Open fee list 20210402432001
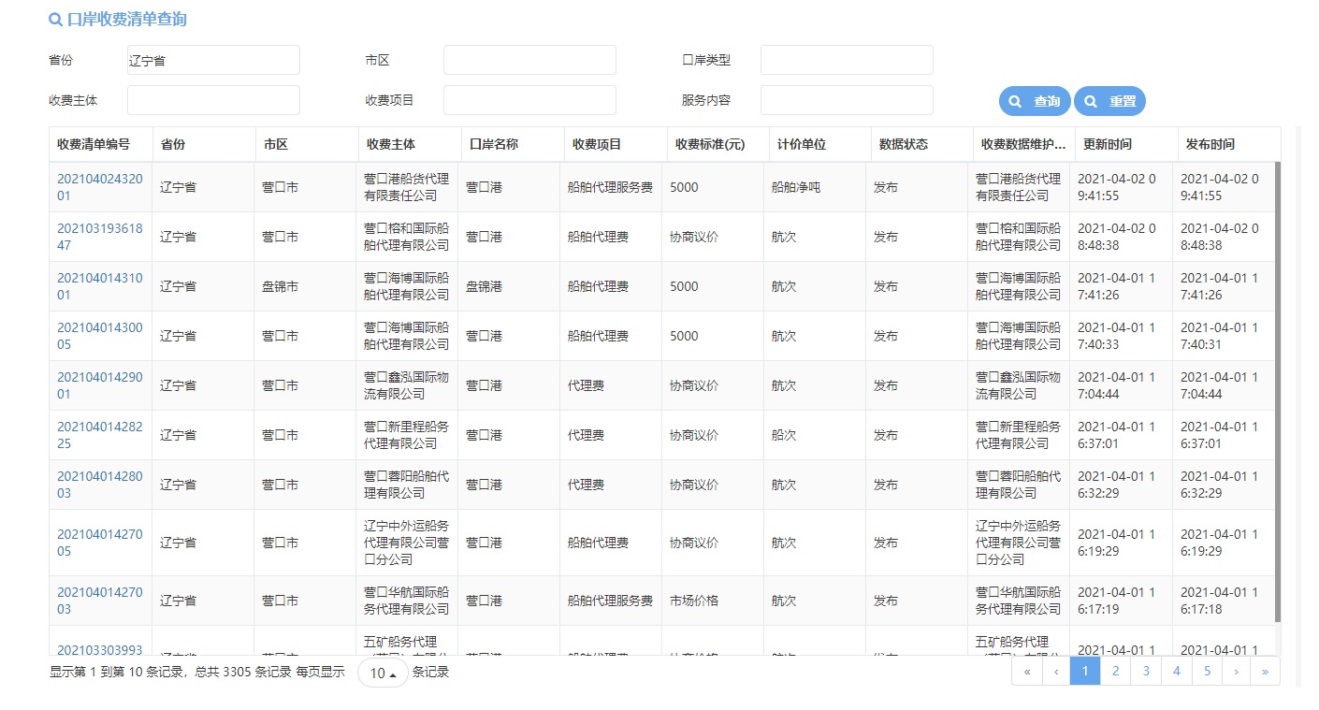Image resolution: width=1319 pixels, height=710 pixels. click(x=99, y=187)
